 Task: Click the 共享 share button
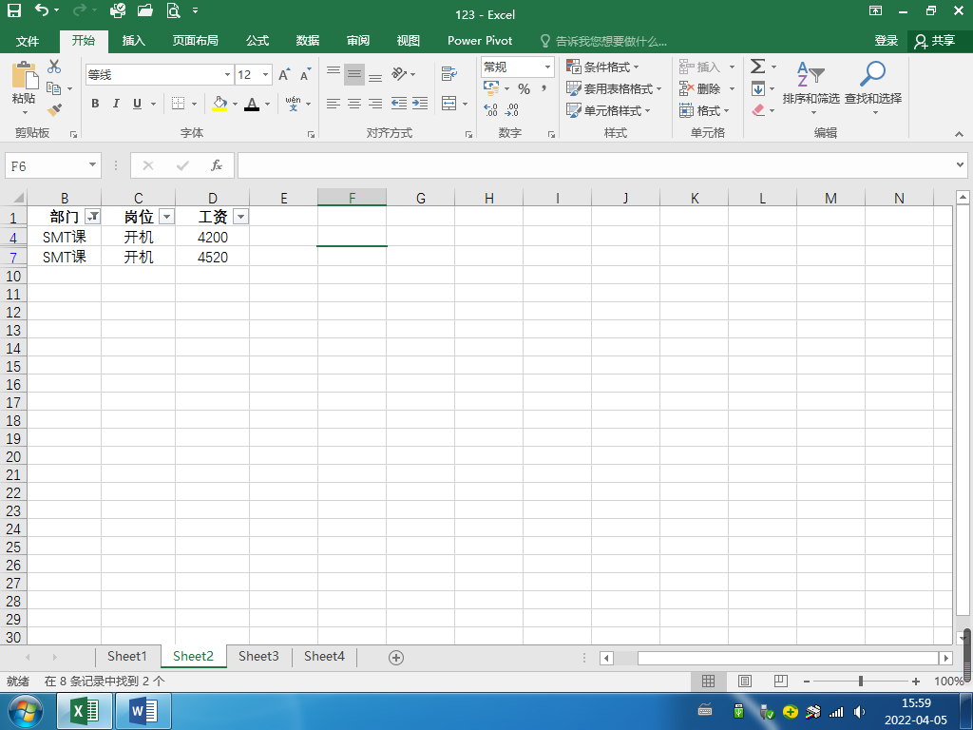pos(935,41)
